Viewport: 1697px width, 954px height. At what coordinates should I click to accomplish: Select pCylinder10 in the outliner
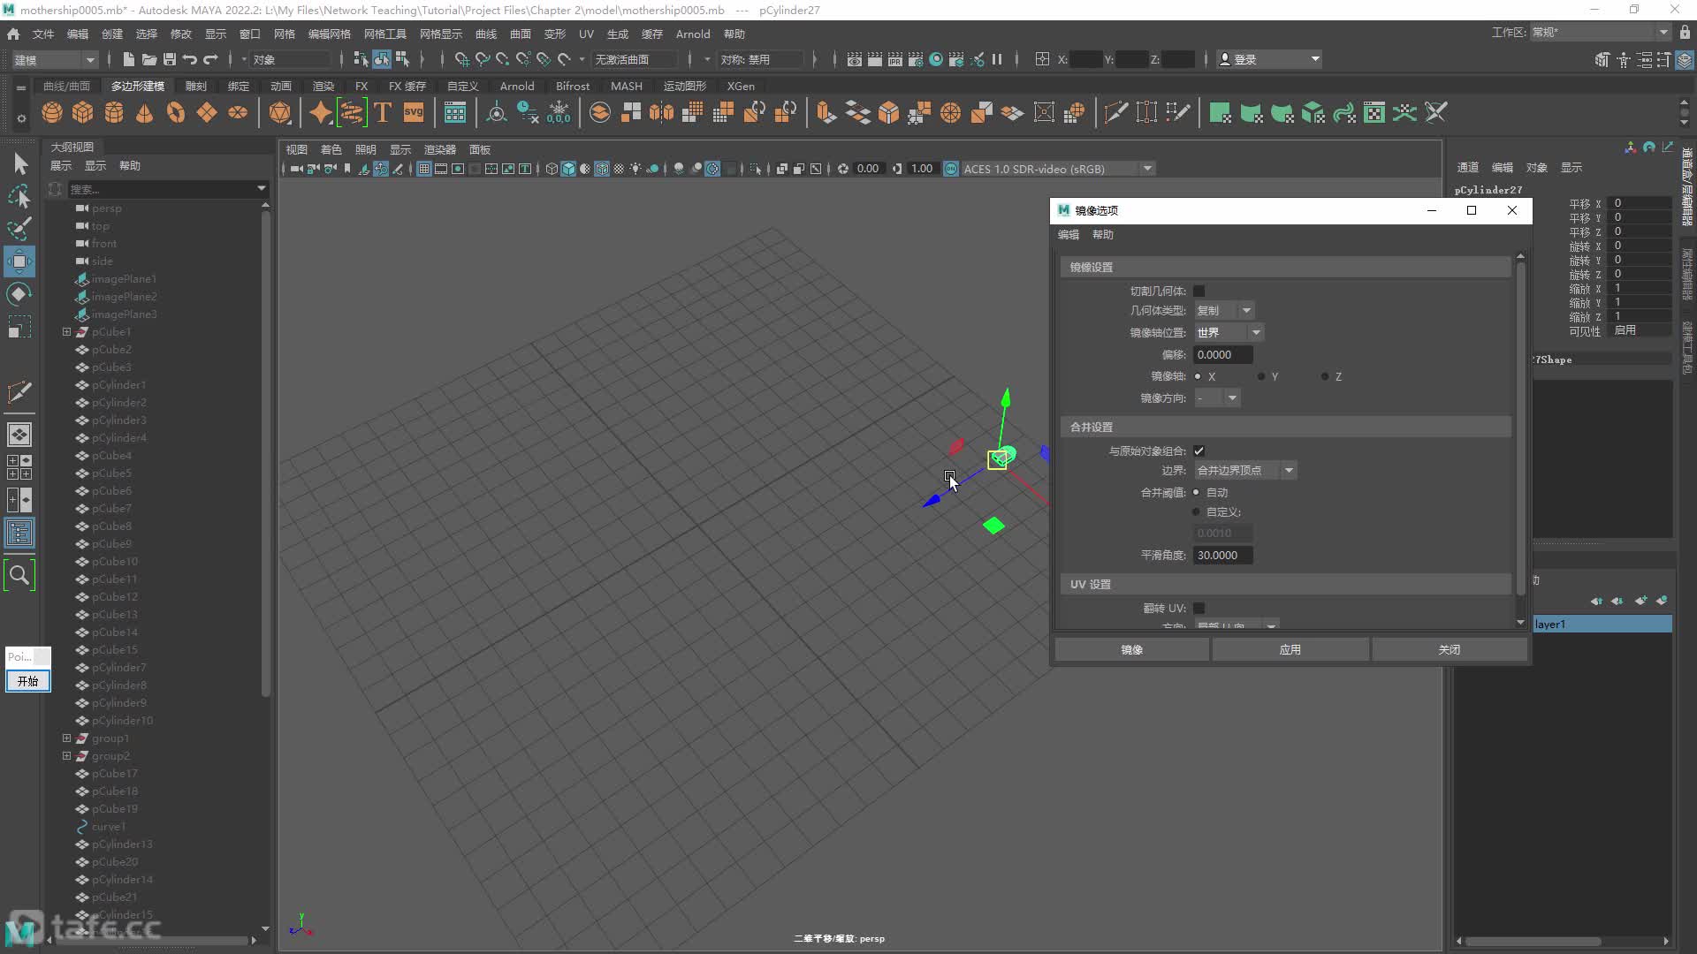pyautogui.click(x=122, y=720)
